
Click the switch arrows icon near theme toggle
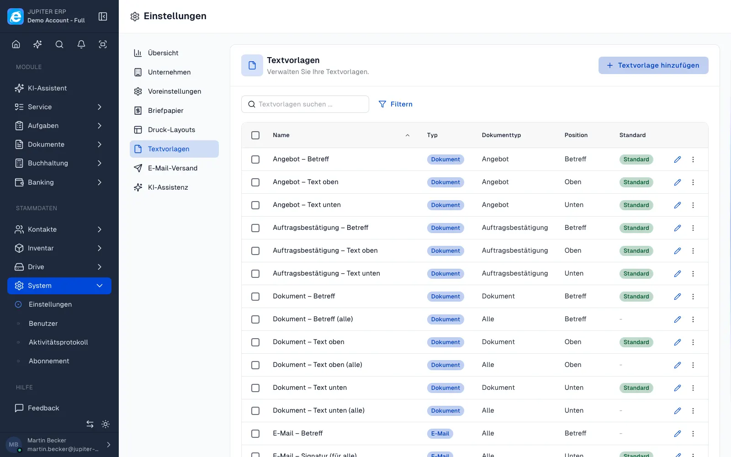point(90,424)
